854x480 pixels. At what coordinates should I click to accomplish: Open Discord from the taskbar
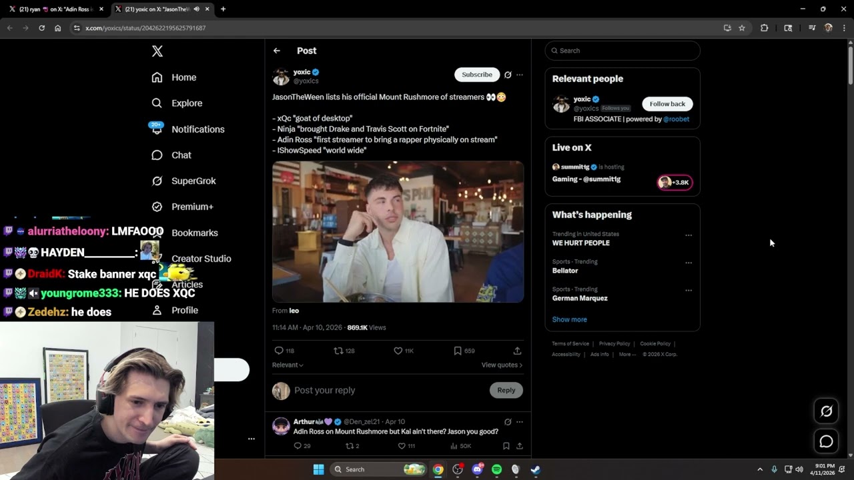[477, 469]
